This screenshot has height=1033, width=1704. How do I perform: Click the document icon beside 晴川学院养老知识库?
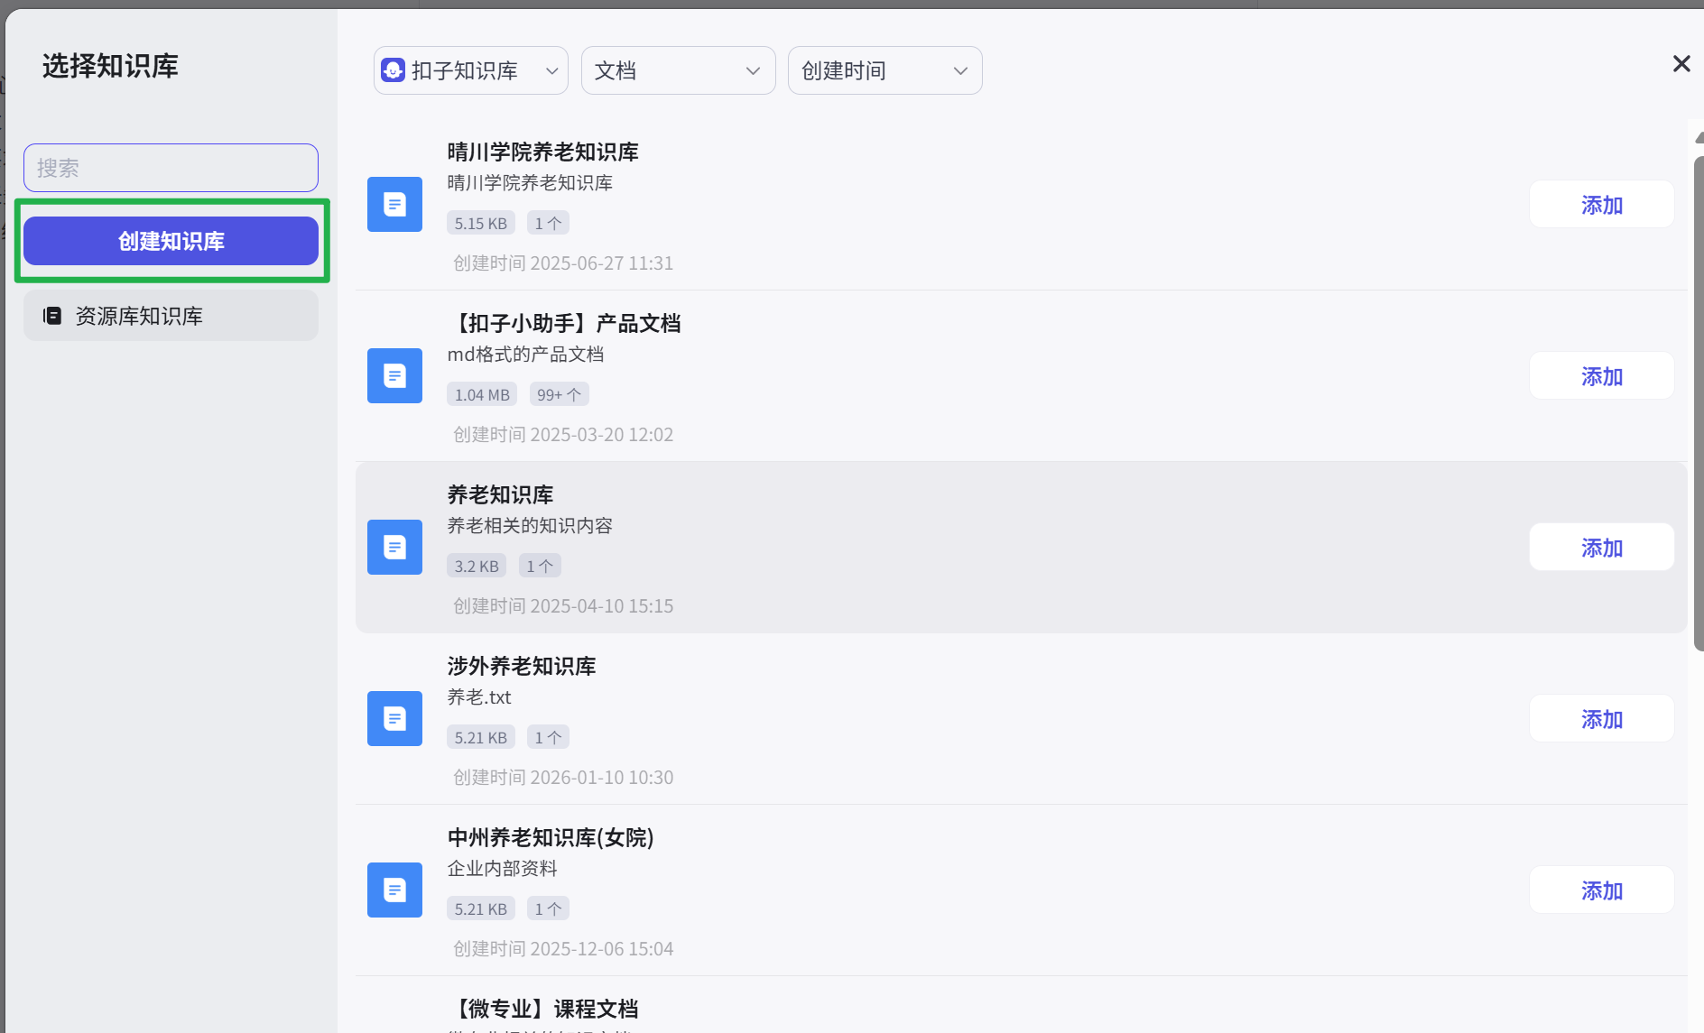click(394, 204)
